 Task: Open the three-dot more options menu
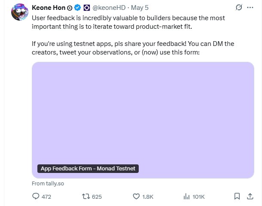point(250,8)
